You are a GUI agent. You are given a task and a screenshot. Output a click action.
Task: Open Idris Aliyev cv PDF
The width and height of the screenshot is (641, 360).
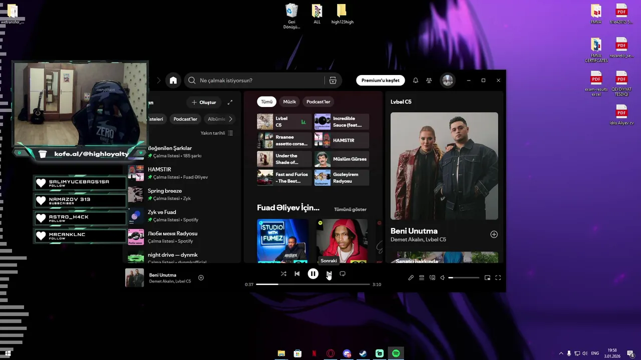coord(621,115)
